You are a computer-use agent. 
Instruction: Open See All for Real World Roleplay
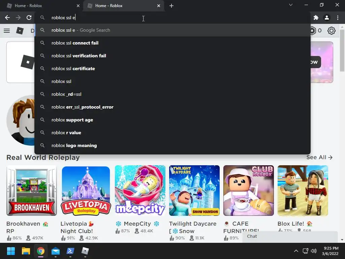(319, 157)
